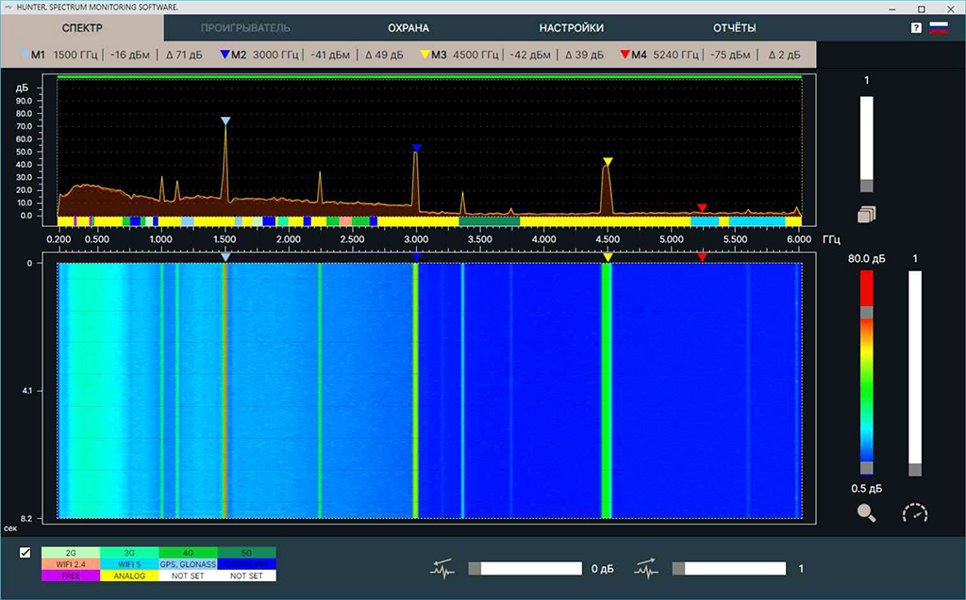
Task: Select the dark blue swatch right of GPS, GLONASS
Action: (246, 564)
